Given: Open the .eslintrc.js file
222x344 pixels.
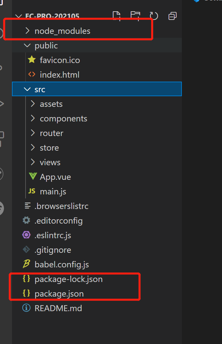Looking at the screenshot, I should (53, 235).
